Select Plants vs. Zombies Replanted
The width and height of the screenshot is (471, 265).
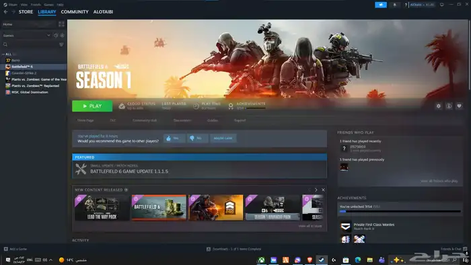pos(34,85)
